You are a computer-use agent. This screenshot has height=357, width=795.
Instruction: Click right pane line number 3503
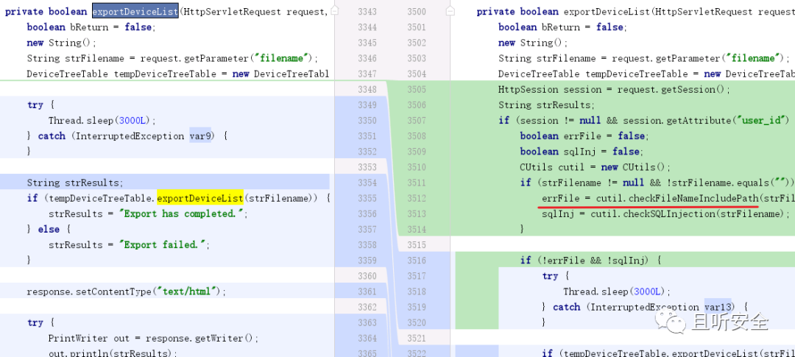pyautogui.click(x=416, y=58)
